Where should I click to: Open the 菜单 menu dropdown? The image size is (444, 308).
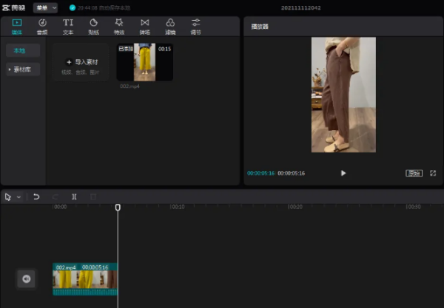click(x=46, y=7)
